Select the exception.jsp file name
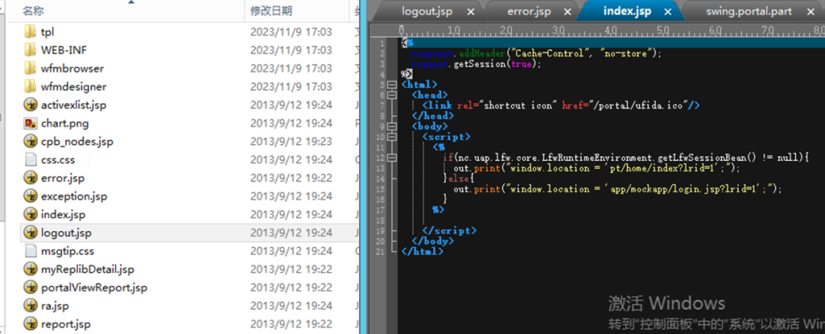 (x=74, y=197)
